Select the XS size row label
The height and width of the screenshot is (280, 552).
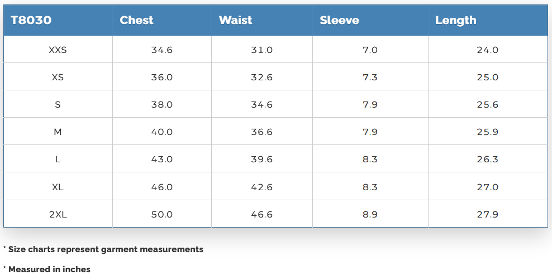pos(58,77)
